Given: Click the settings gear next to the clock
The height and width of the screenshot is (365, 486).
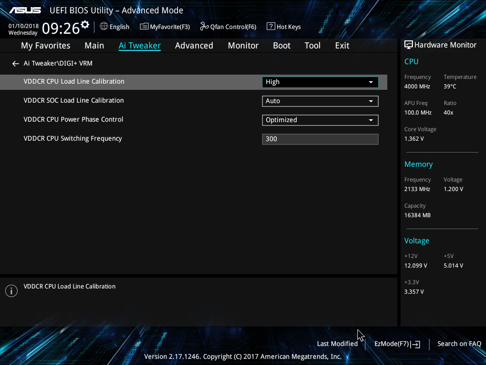Looking at the screenshot, I should 85,25.
